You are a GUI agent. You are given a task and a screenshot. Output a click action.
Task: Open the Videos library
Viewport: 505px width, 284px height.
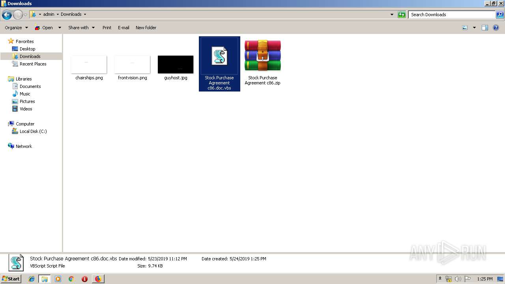(x=26, y=109)
